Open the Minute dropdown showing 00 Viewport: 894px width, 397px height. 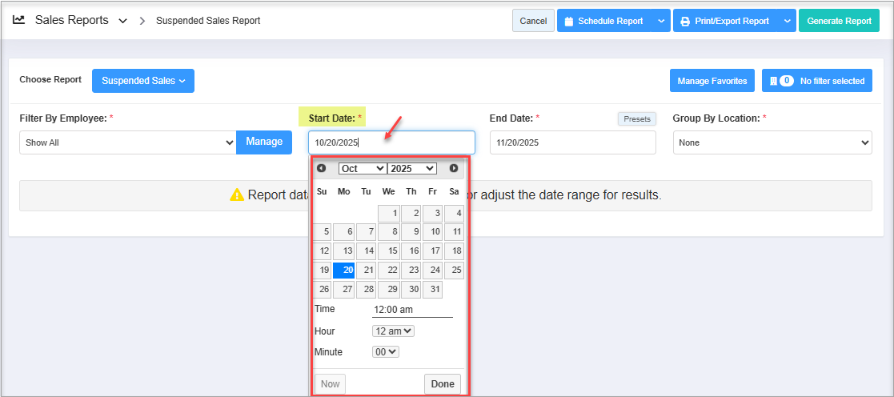(386, 352)
